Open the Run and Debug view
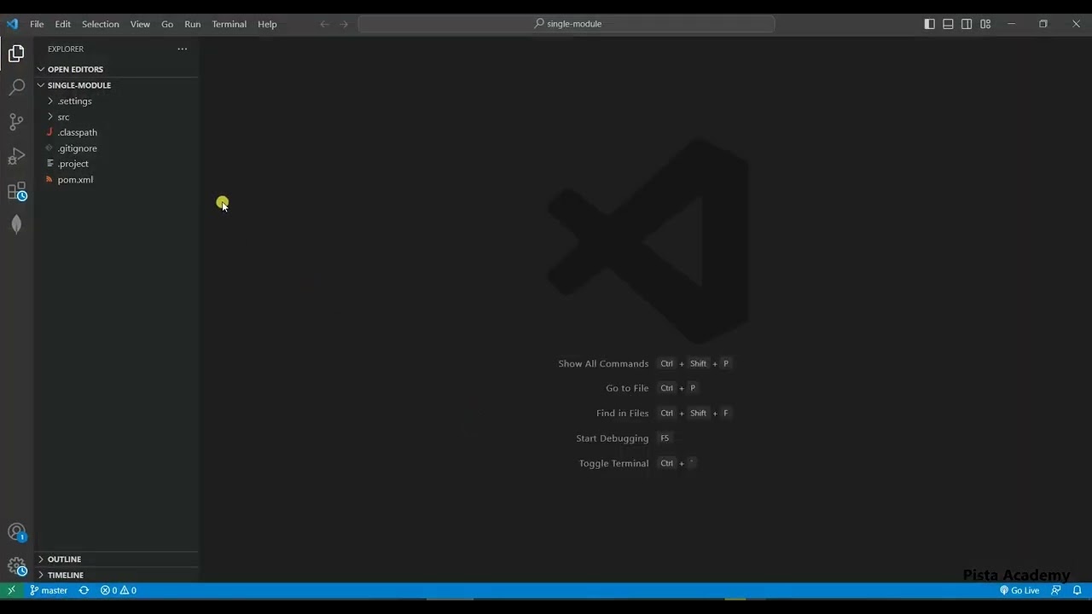Viewport: 1092px width, 614px height. tap(16, 156)
